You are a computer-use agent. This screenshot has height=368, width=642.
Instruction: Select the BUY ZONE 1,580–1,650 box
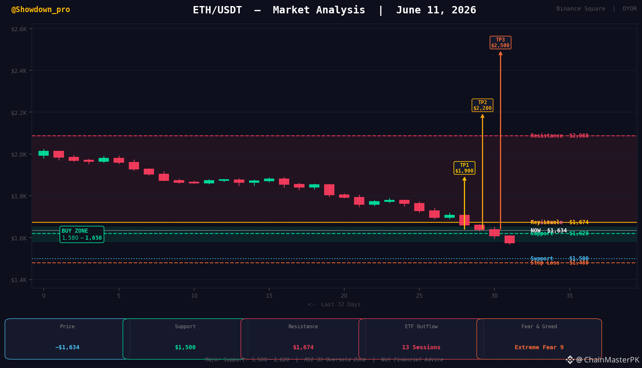82,234
